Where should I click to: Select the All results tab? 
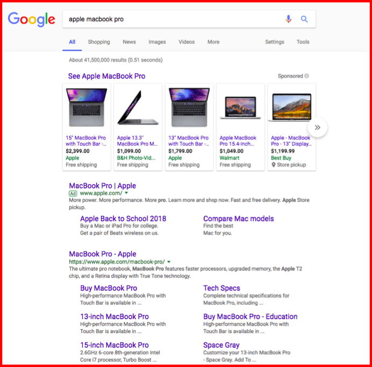72,42
